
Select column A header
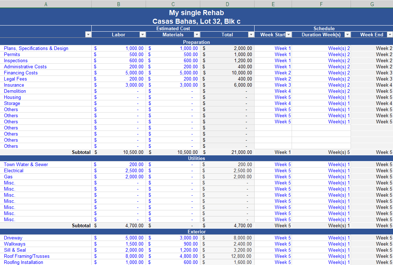(x=46, y=4)
